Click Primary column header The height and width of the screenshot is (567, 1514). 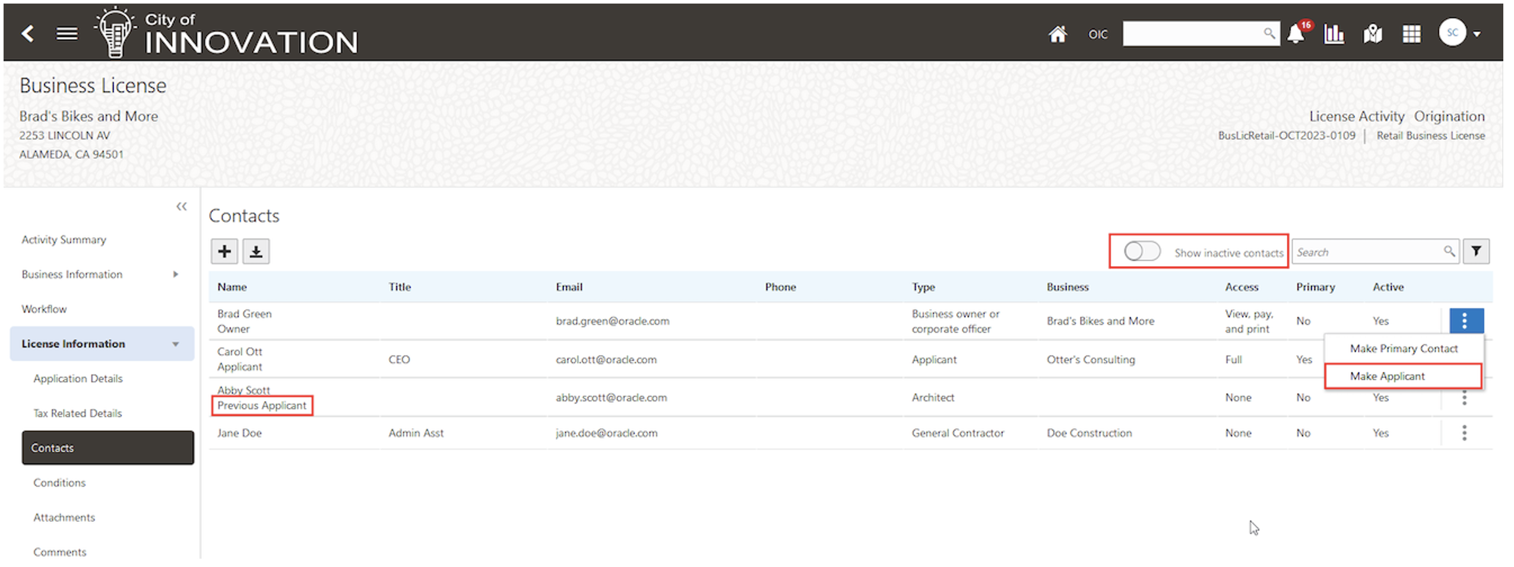(x=1315, y=287)
